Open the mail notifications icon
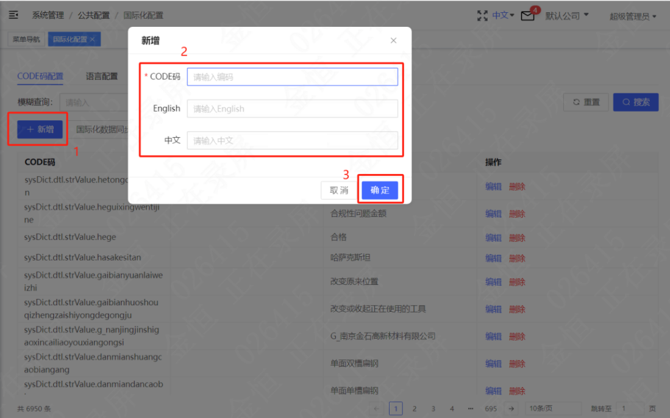This screenshot has height=418, width=670. pyautogui.click(x=528, y=16)
